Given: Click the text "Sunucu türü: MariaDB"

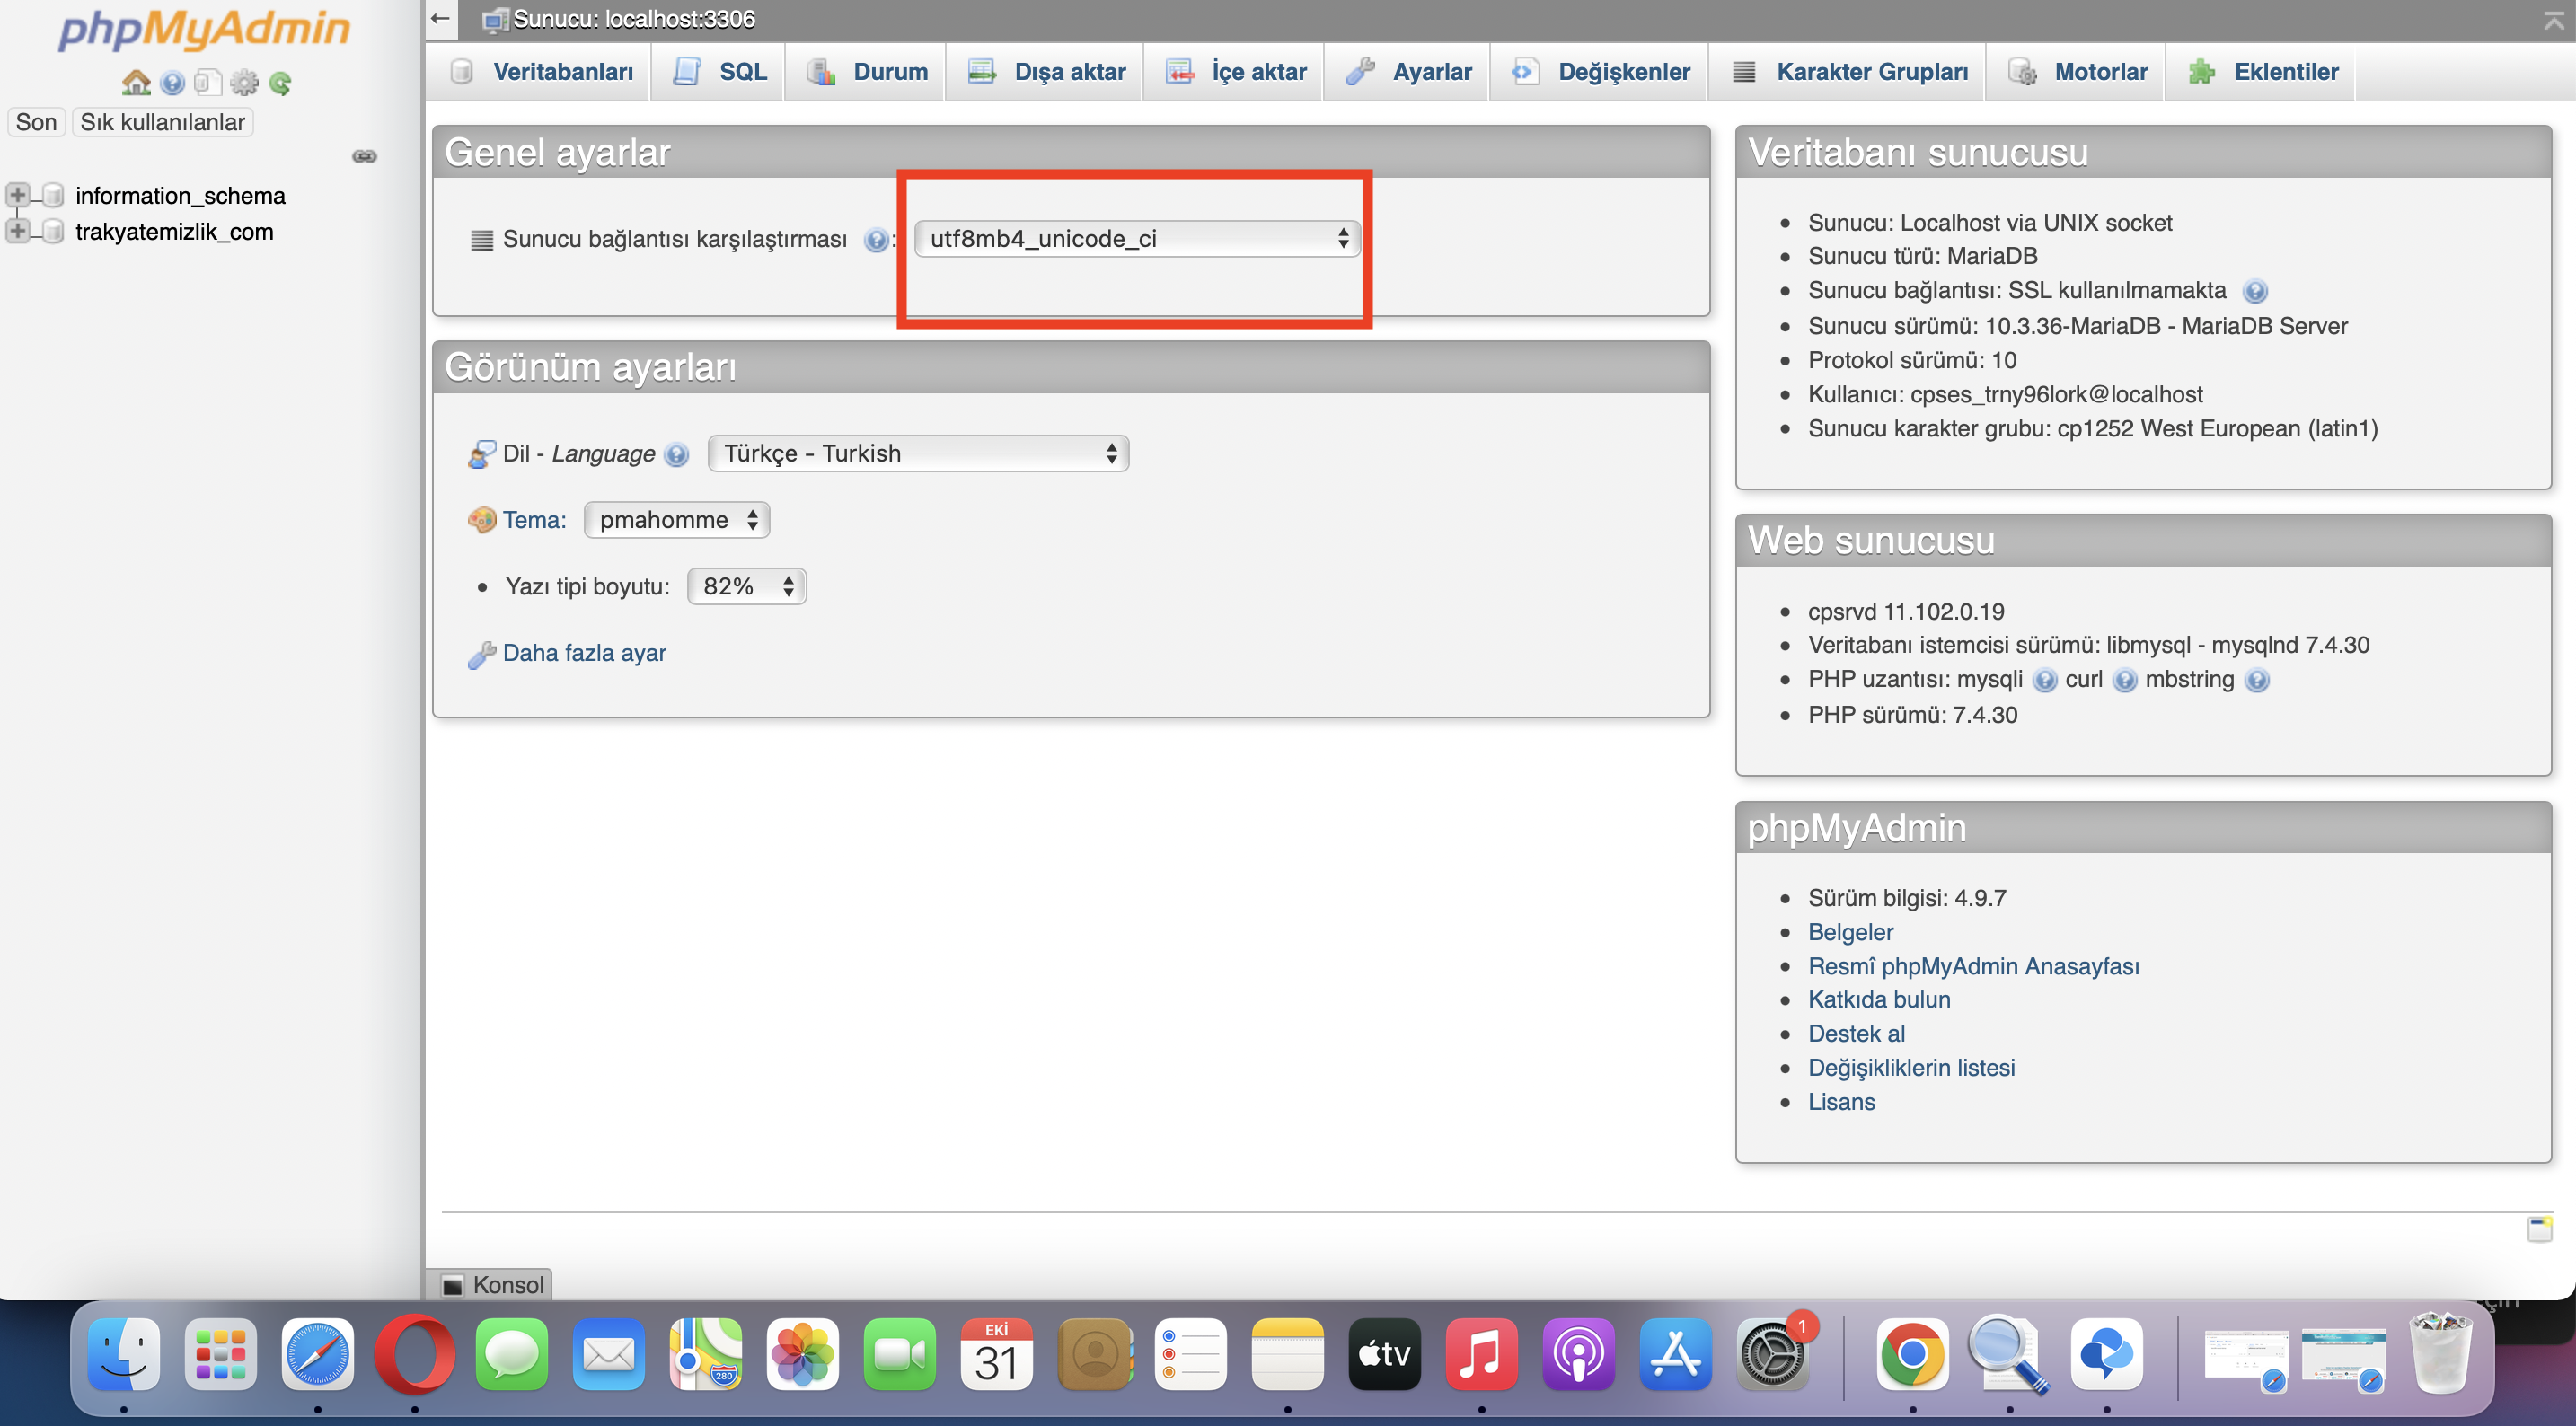Looking at the screenshot, I should coord(1922,257).
